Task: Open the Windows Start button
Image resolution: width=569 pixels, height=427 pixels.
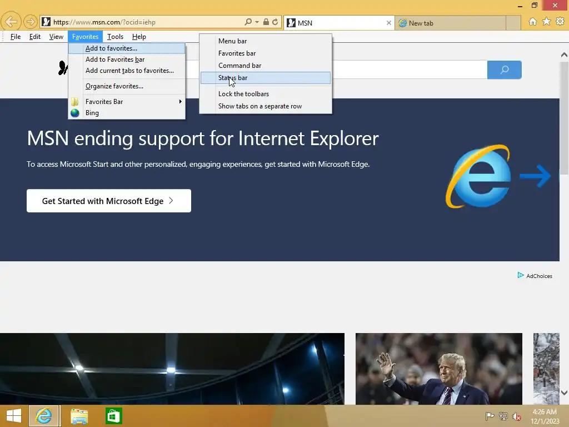Action: tap(14, 416)
